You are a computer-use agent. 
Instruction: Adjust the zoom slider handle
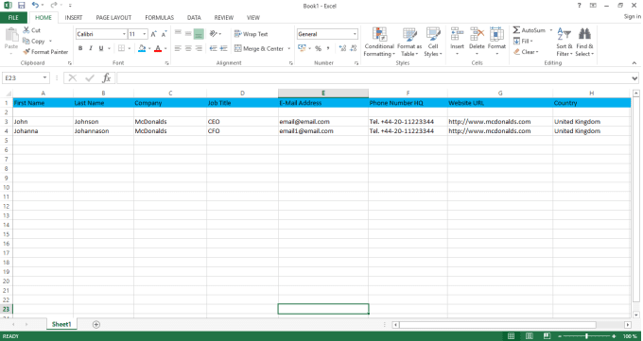587,336
